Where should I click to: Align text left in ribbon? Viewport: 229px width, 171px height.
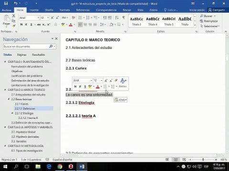point(80,25)
